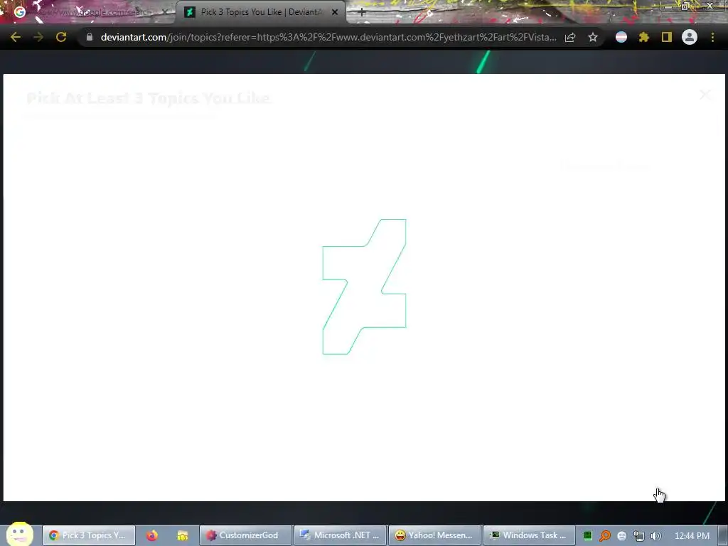Select the Pick 3 Topics You Like tab
The height and width of the screenshot is (546, 728).
click(261, 12)
